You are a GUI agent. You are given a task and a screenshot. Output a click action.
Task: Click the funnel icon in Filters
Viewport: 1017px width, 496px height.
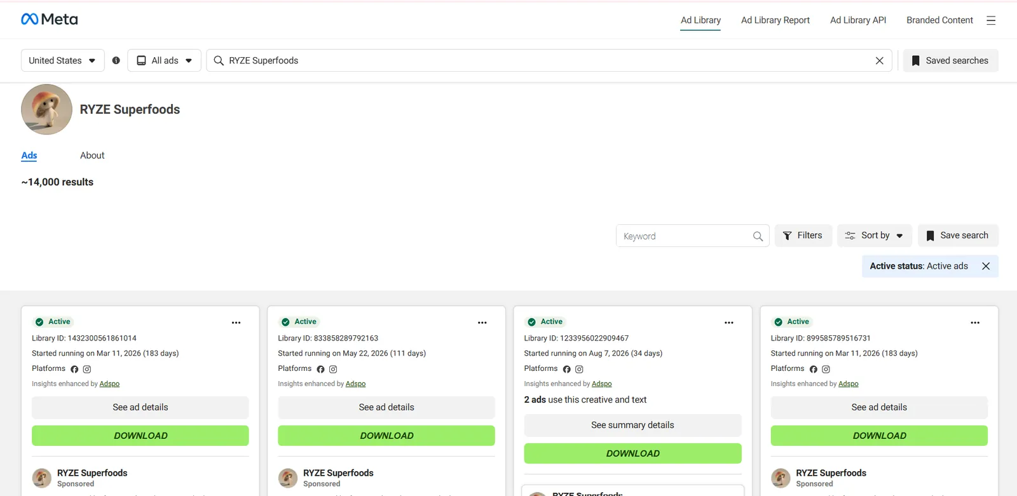787,236
